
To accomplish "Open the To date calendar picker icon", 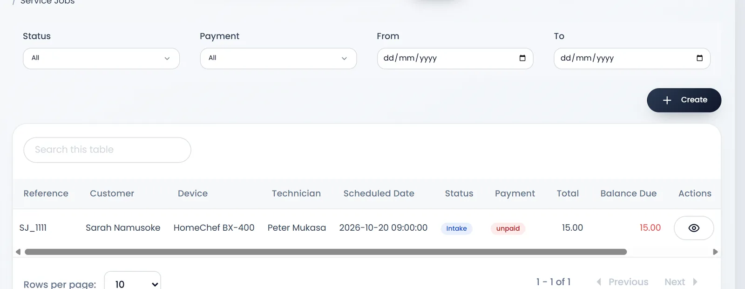I will point(699,58).
